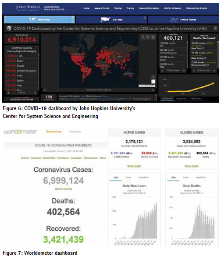This screenshot has height=260, width=221.
Task: Open the hamburger menu on JHU dashboard
Action: click(x=215, y=28)
